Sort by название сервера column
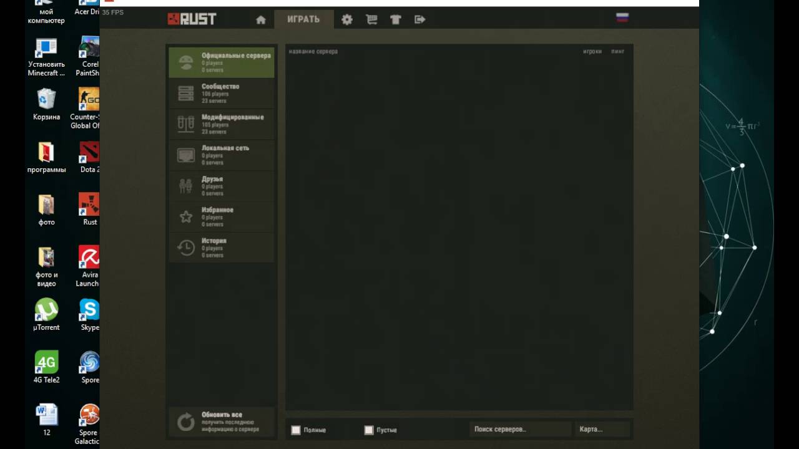 [x=313, y=51]
